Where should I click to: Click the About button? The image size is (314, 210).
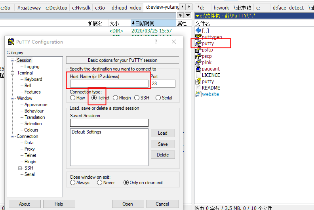point(25,204)
